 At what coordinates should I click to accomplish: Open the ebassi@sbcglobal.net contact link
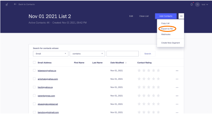tap(48, 104)
